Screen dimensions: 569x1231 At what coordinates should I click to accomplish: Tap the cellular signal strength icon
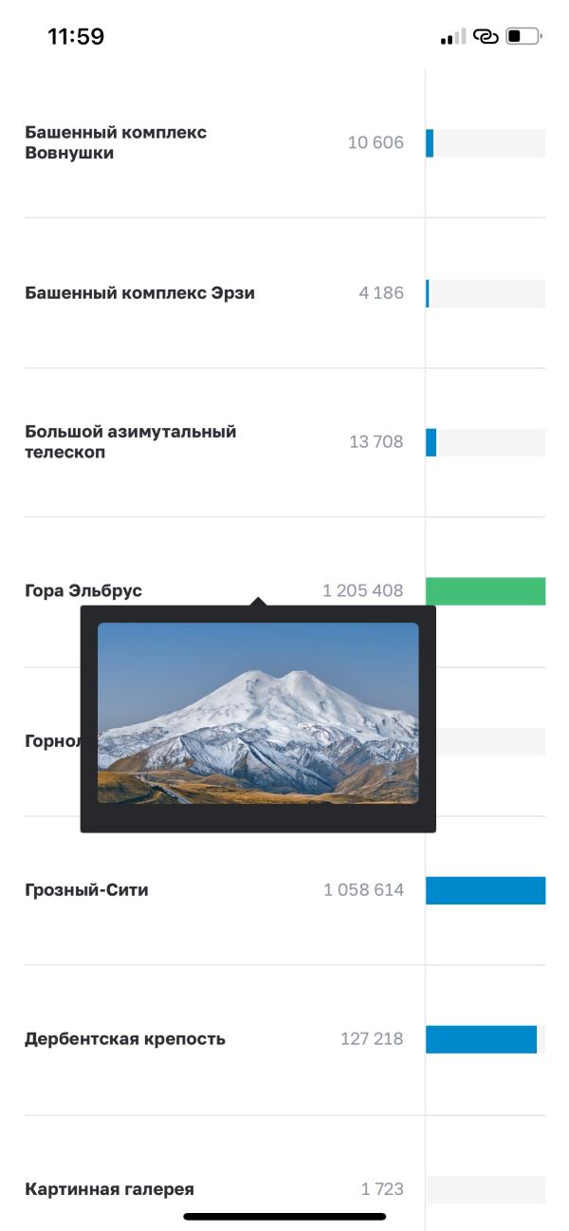(x=453, y=37)
